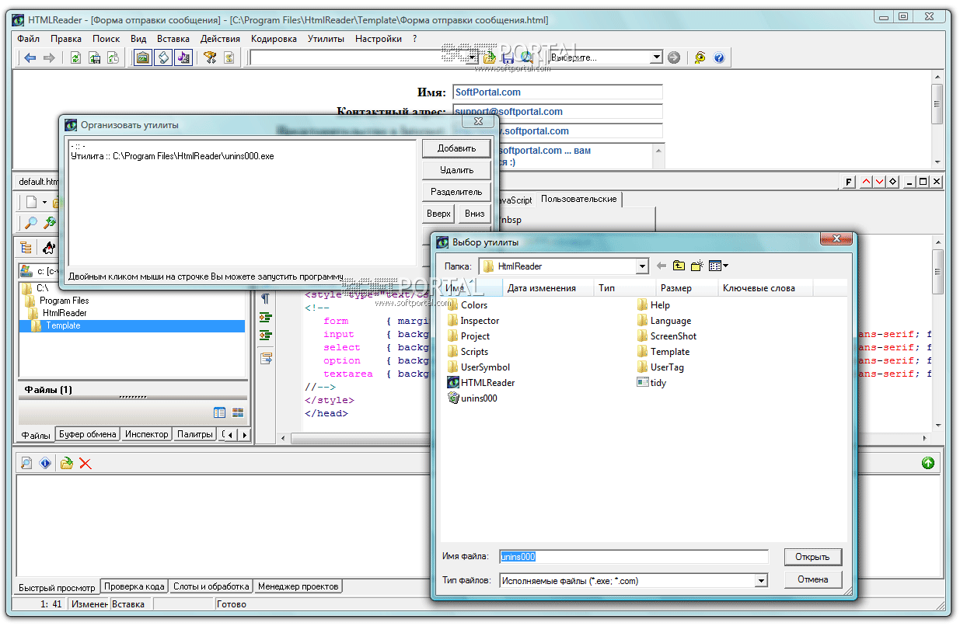
Task: Click the Имя файла input field
Action: pyautogui.click(x=634, y=557)
